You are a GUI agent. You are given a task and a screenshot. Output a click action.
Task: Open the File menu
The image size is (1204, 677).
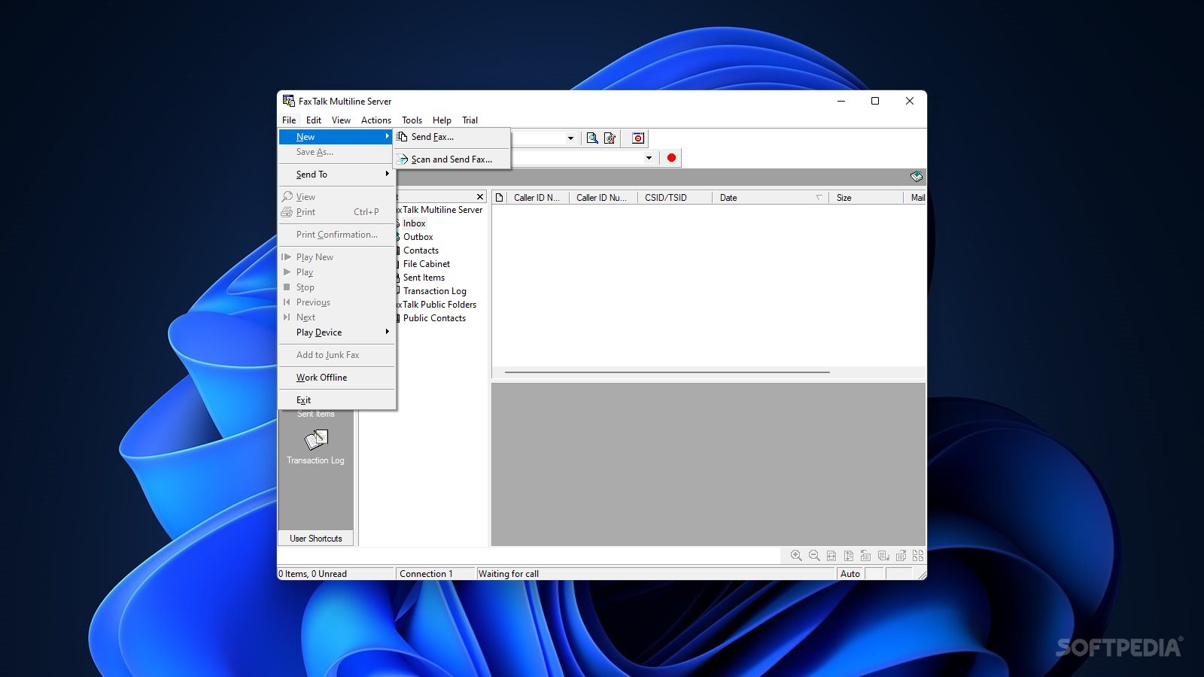(x=289, y=120)
